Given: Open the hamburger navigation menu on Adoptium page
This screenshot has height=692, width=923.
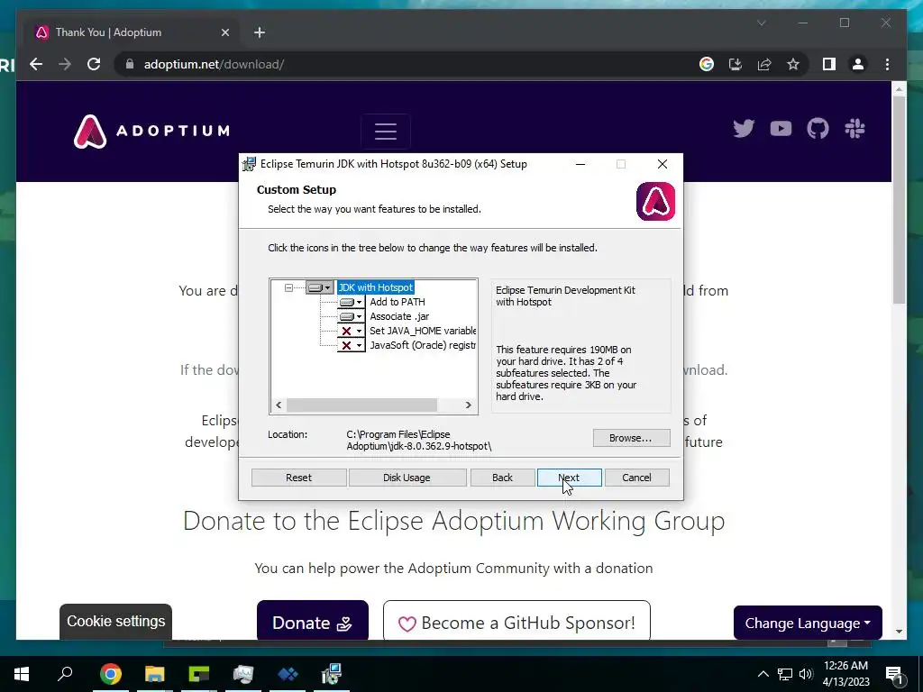Looking at the screenshot, I should [x=386, y=131].
